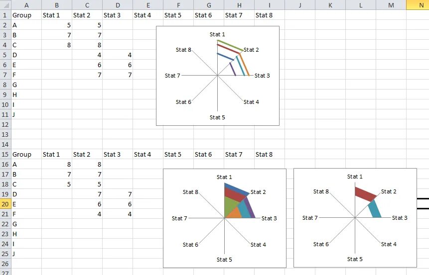
Task: Click Stat 5 label of the right chart
Action: point(355,259)
